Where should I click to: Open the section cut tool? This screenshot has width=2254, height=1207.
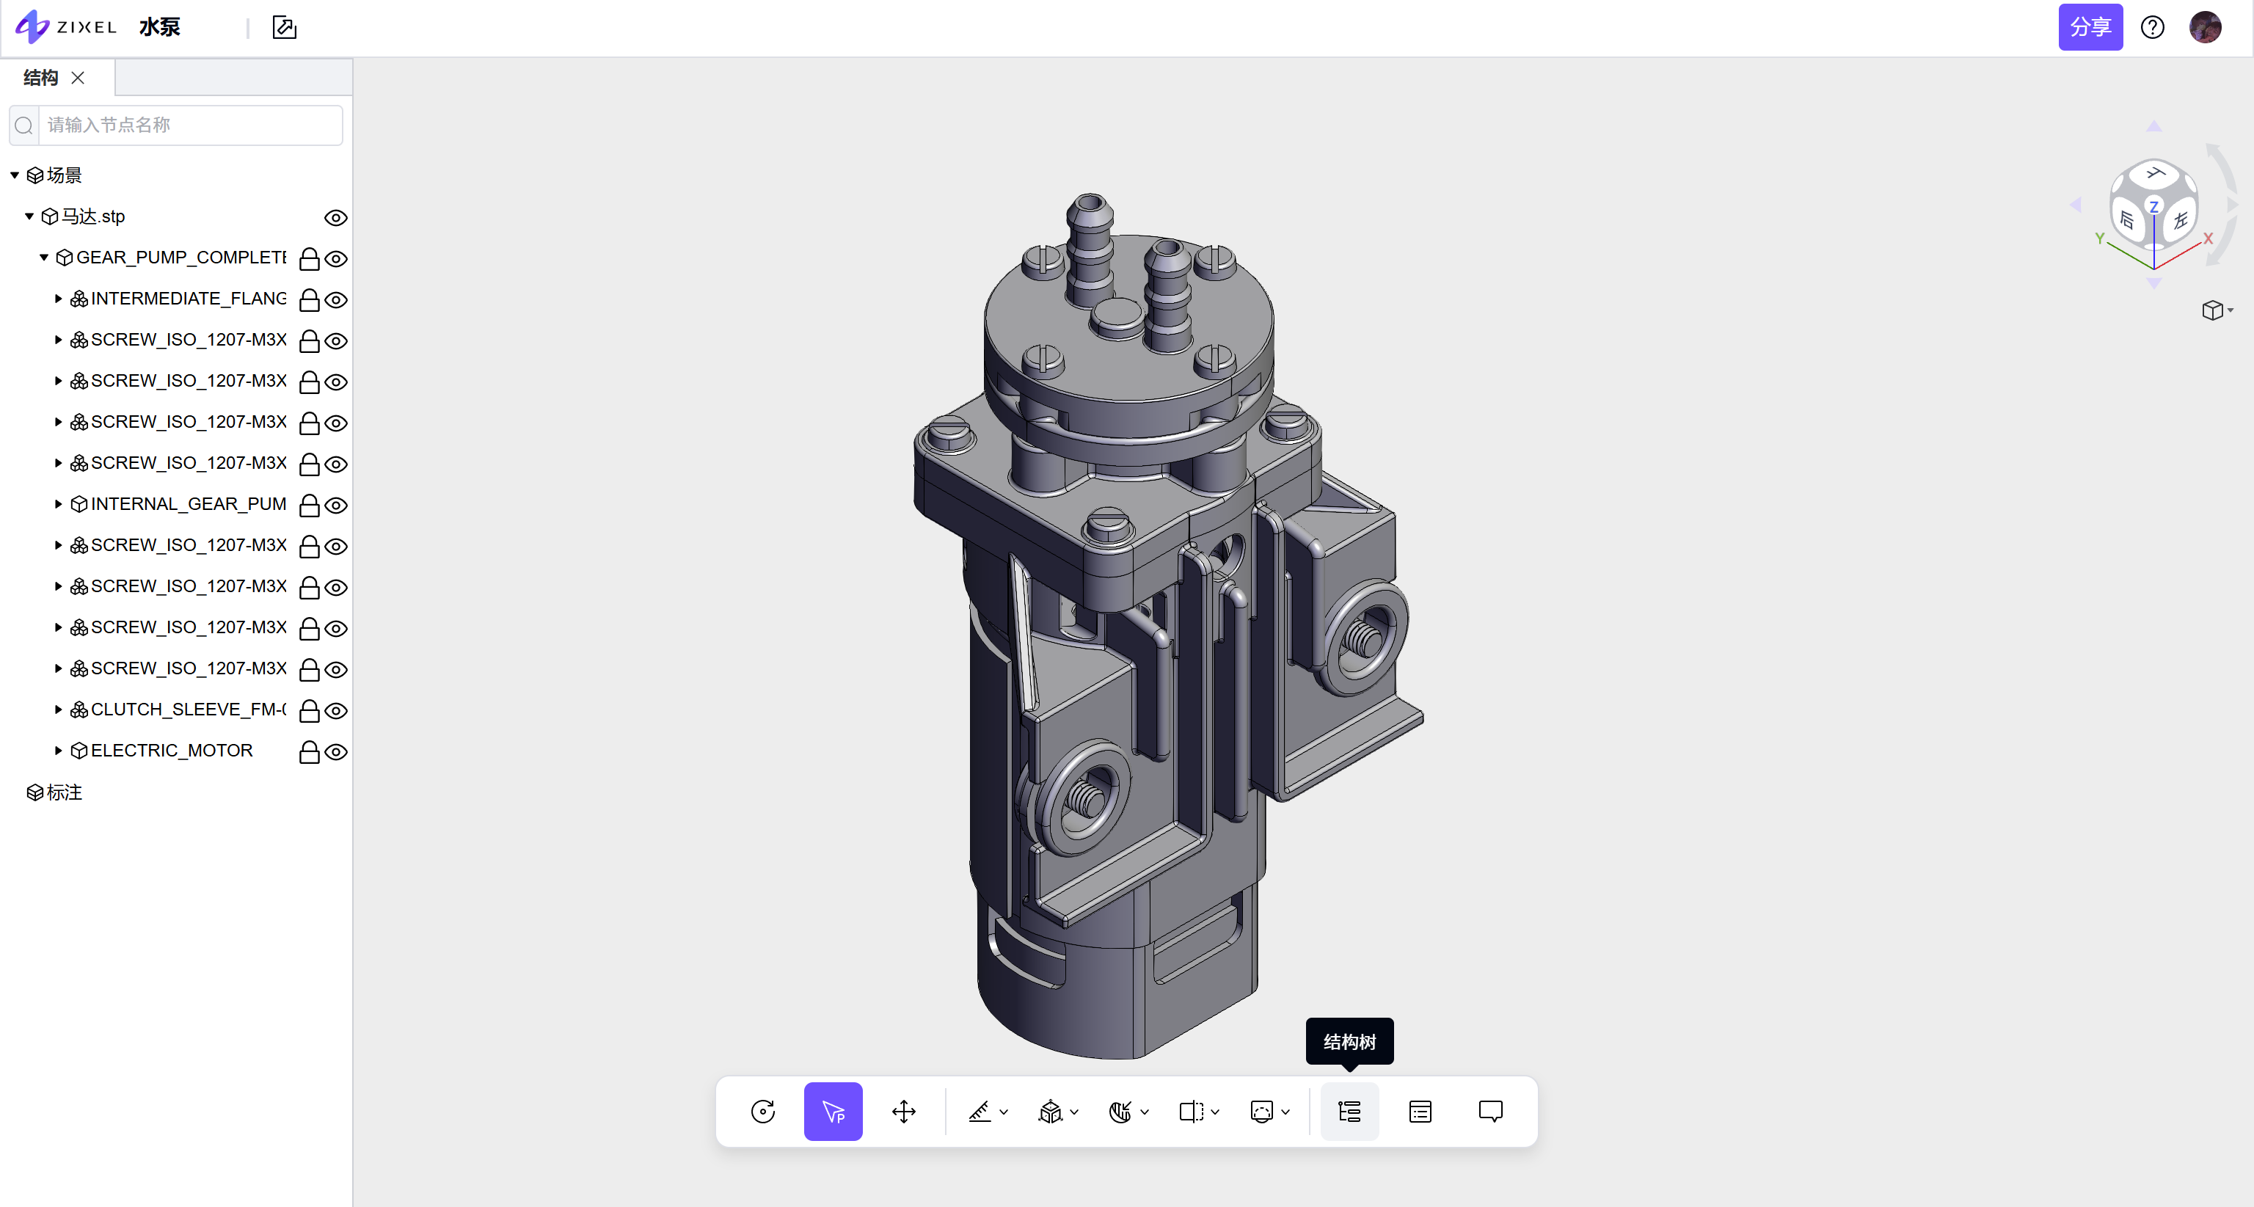(x=1121, y=1112)
